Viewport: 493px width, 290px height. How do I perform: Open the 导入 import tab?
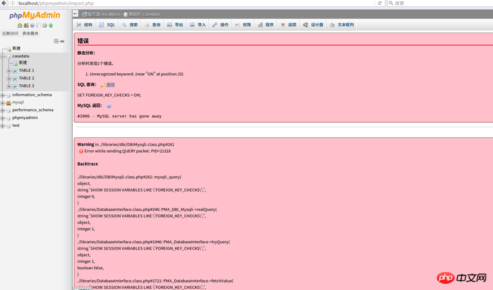pos(197,25)
